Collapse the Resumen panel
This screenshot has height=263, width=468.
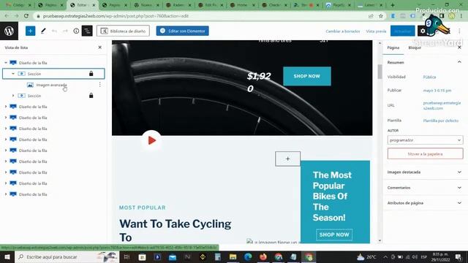[459, 62]
